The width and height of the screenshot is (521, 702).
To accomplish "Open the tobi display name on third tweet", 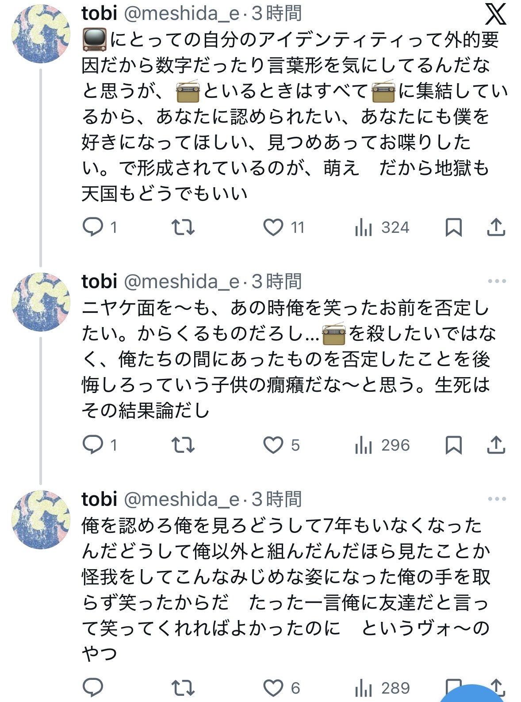I will point(100,499).
